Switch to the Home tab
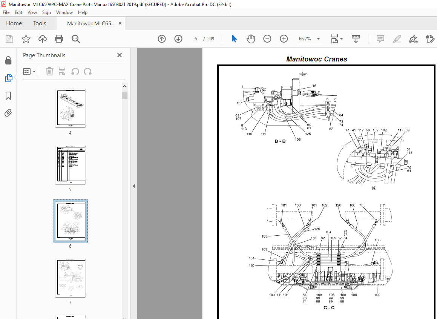The width and height of the screenshot is (437, 319). (x=14, y=23)
